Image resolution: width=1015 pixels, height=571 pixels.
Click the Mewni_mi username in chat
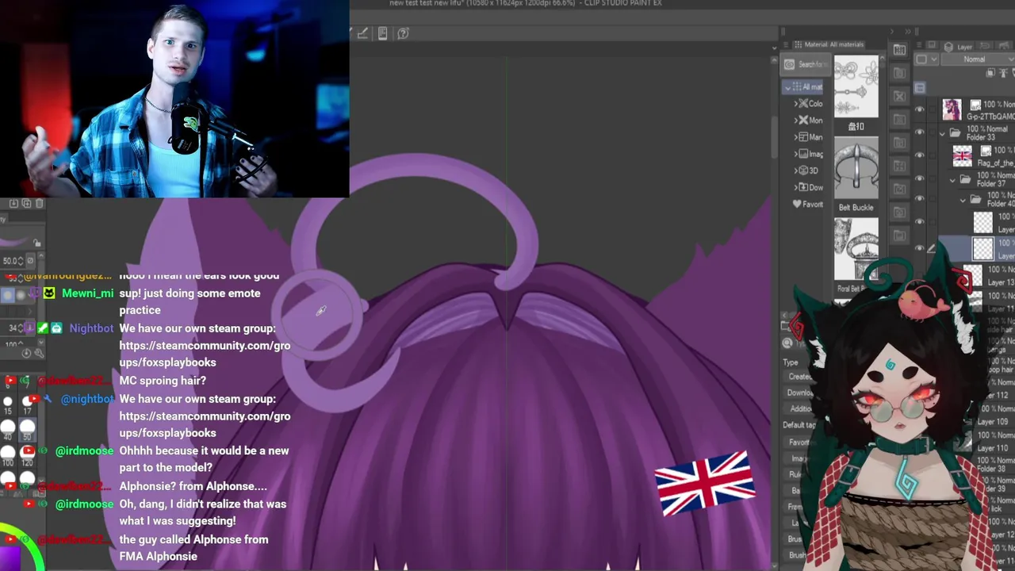coord(87,293)
